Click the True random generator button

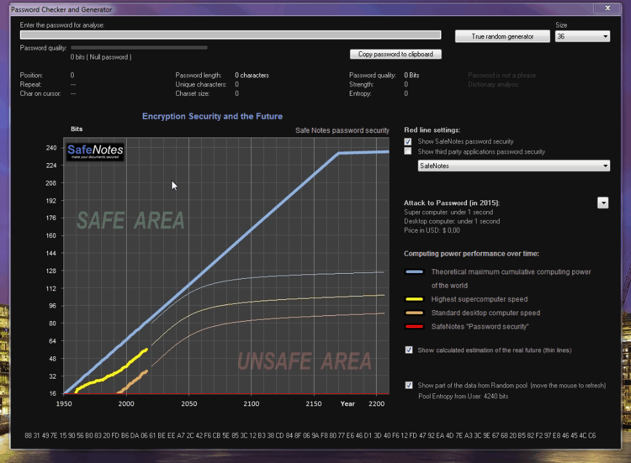[x=502, y=36]
